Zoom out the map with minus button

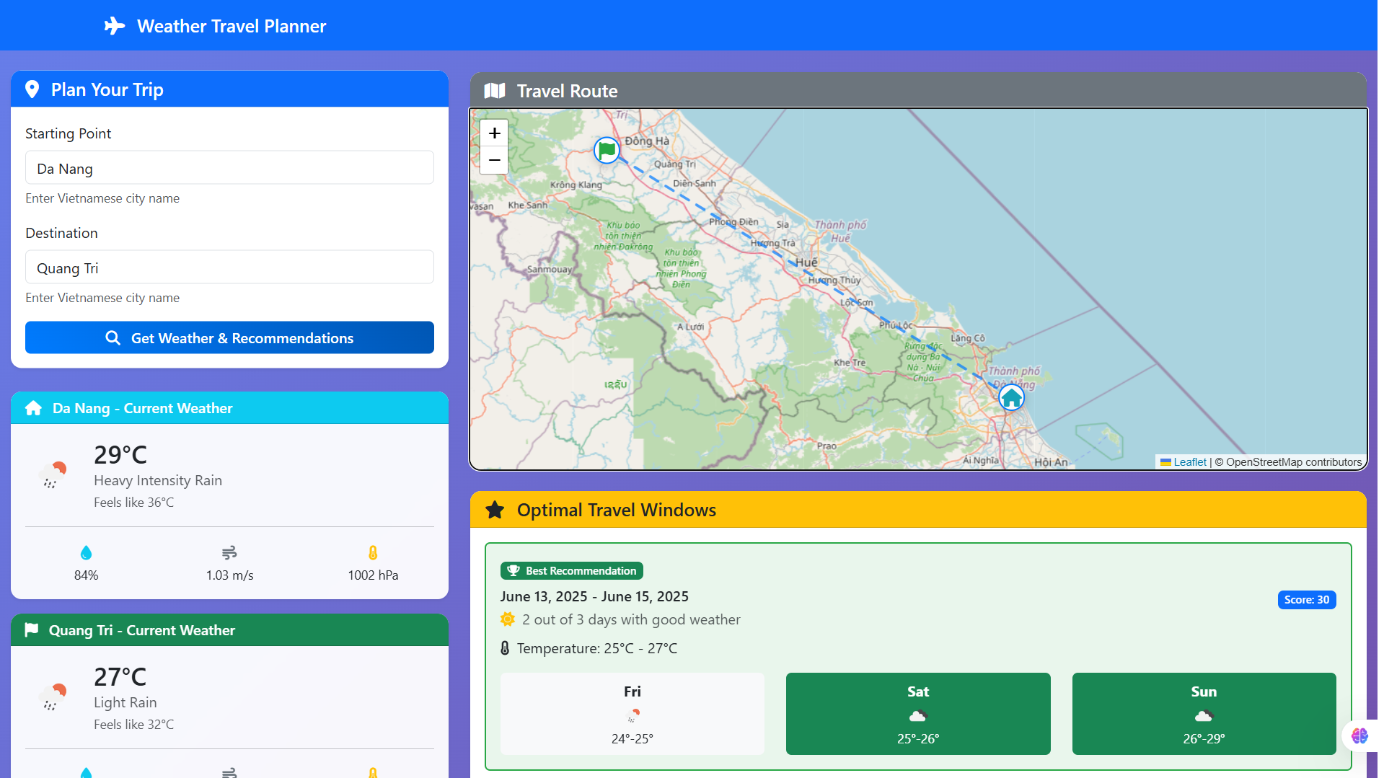coord(495,160)
